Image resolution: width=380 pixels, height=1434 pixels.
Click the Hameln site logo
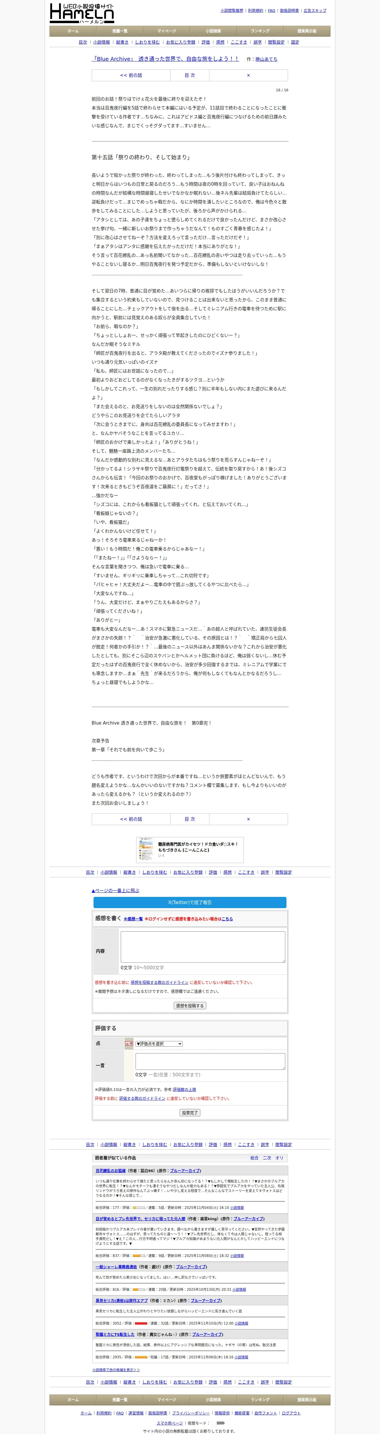(82, 13)
